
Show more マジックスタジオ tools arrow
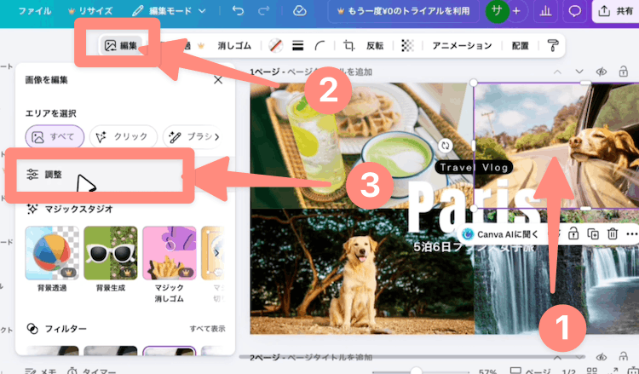[x=216, y=253]
